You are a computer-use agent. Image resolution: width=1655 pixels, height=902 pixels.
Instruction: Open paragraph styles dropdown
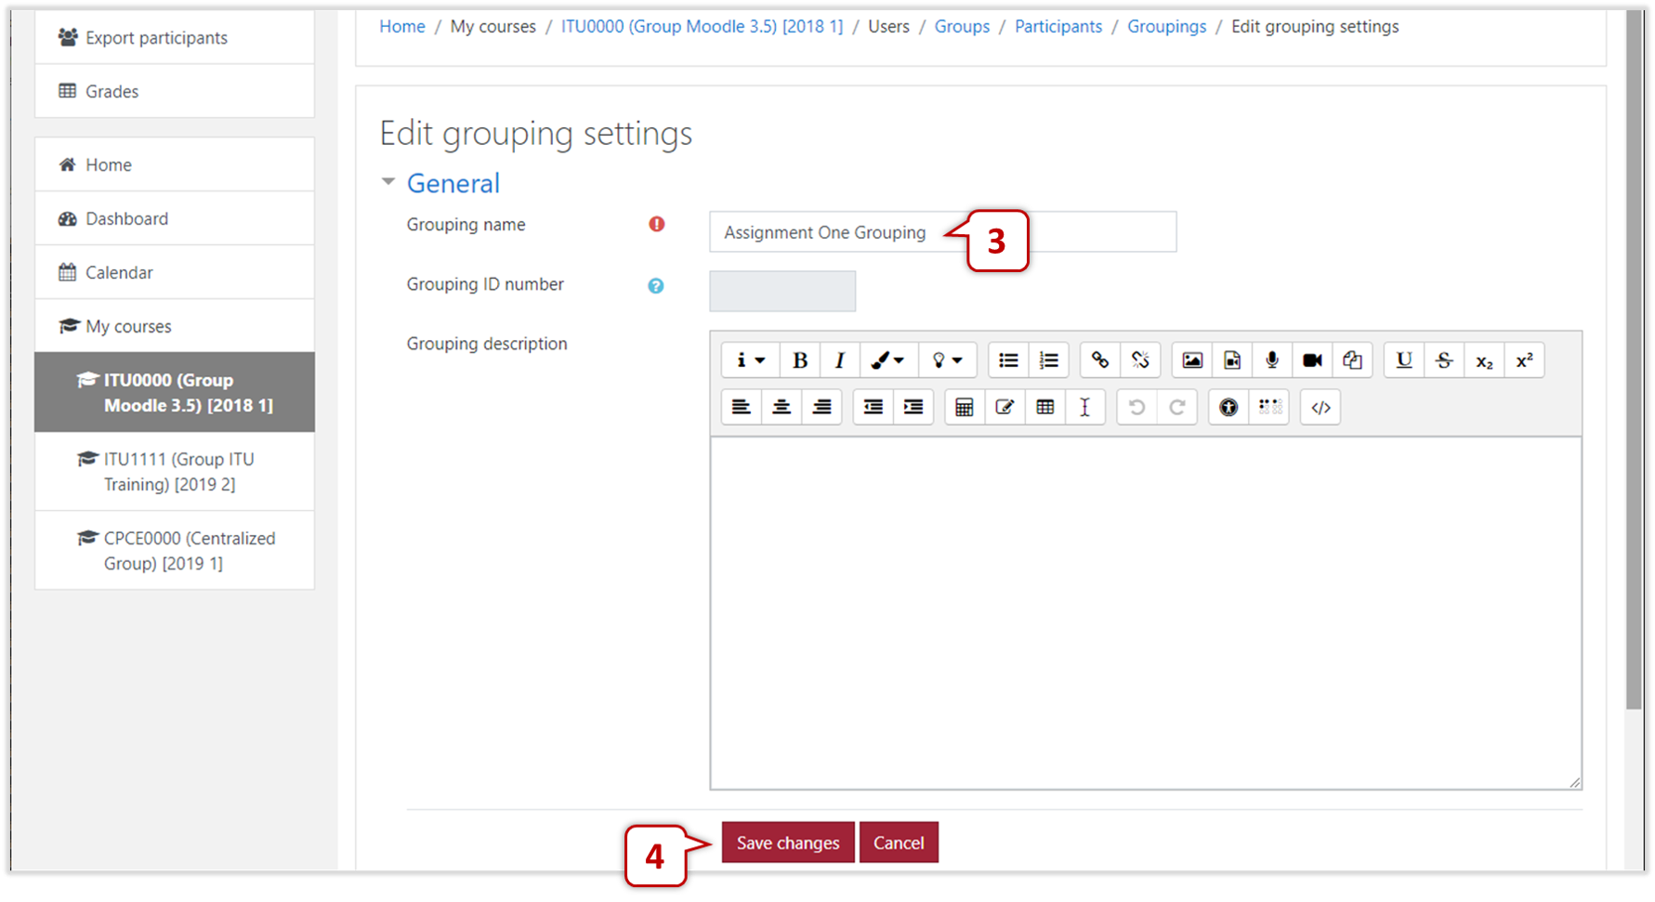(x=751, y=360)
